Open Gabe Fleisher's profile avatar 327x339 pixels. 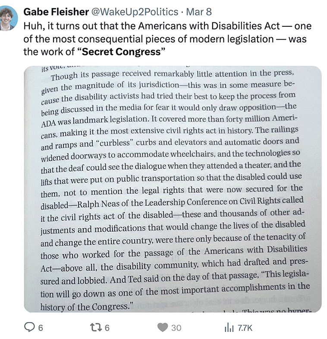coord(8,18)
